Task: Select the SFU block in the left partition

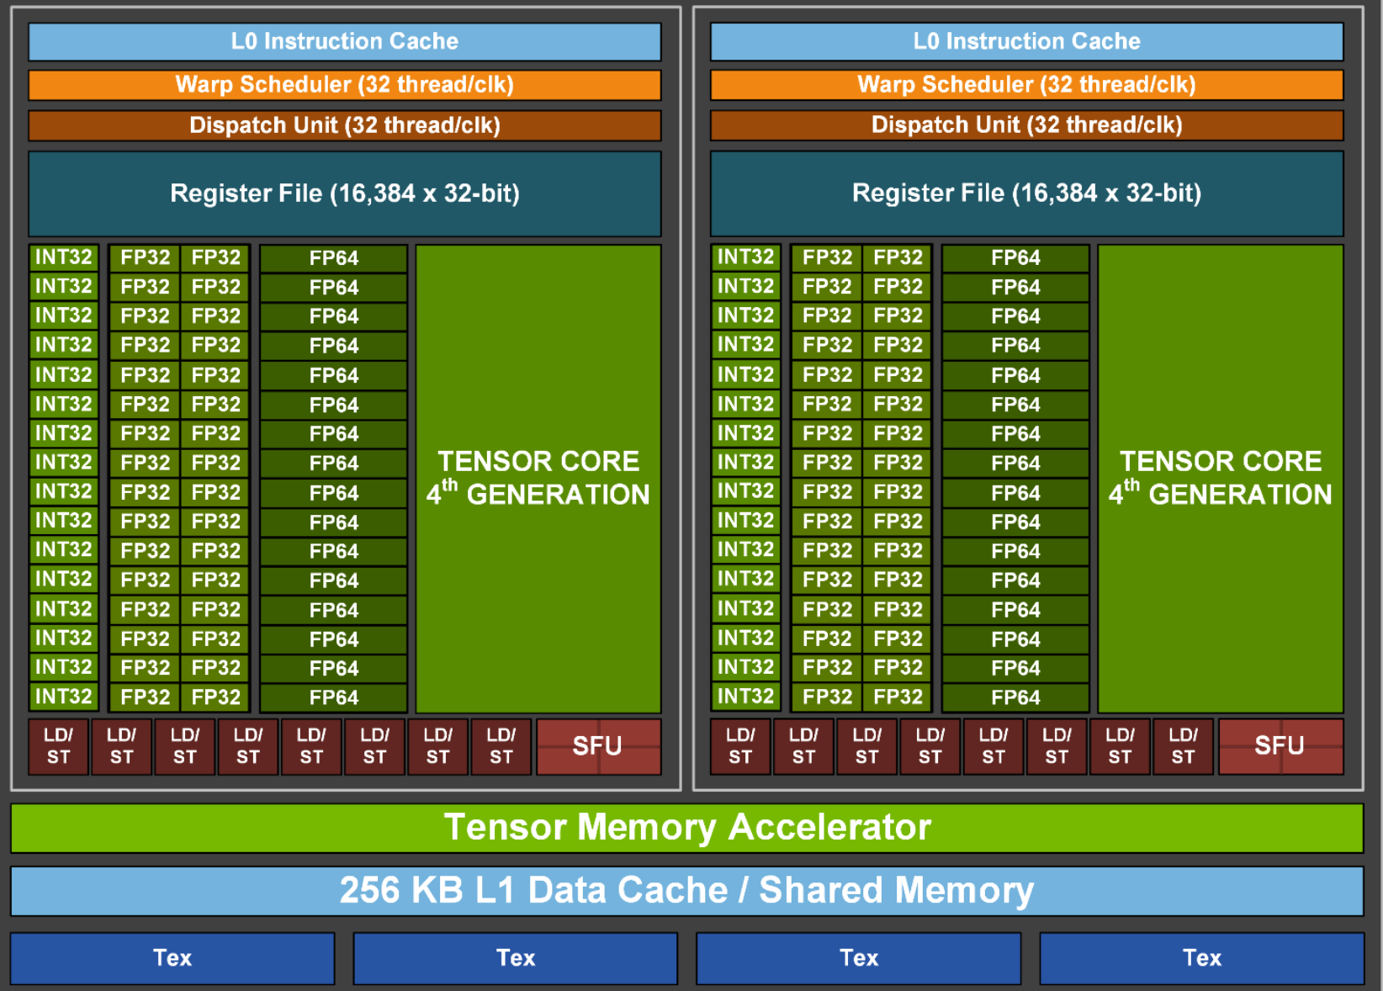Action: (x=598, y=746)
